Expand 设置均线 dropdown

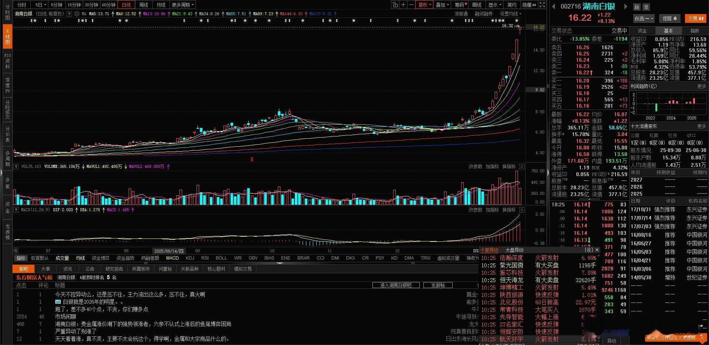(511, 14)
